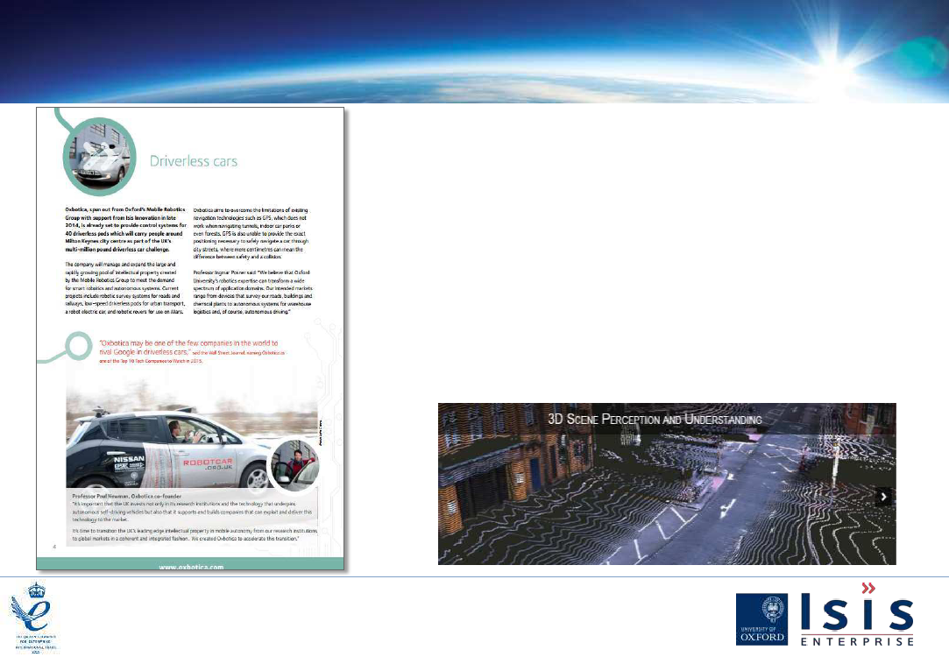The width and height of the screenshot is (949, 657).
Task: Click the bold paragraph starting "Oxbotica, spun out from Oxford's"
Action: [x=126, y=230]
